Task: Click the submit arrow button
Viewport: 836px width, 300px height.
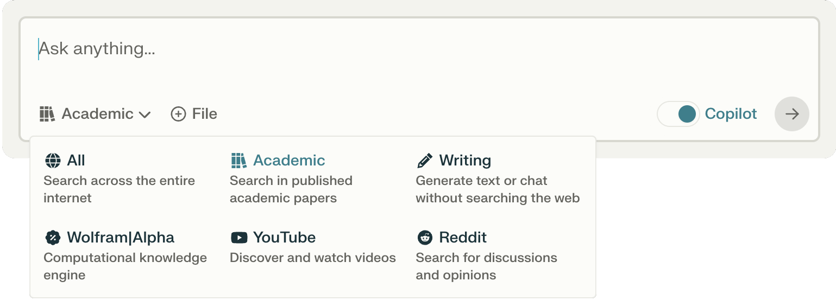Action: (792, 114)
